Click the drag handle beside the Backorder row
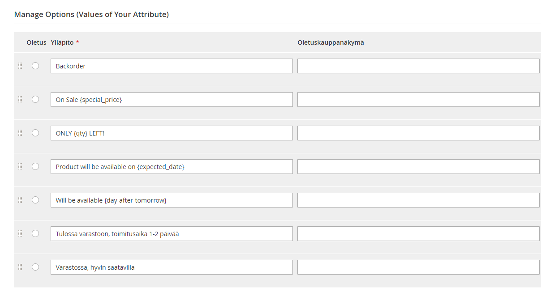 (20, 66)
